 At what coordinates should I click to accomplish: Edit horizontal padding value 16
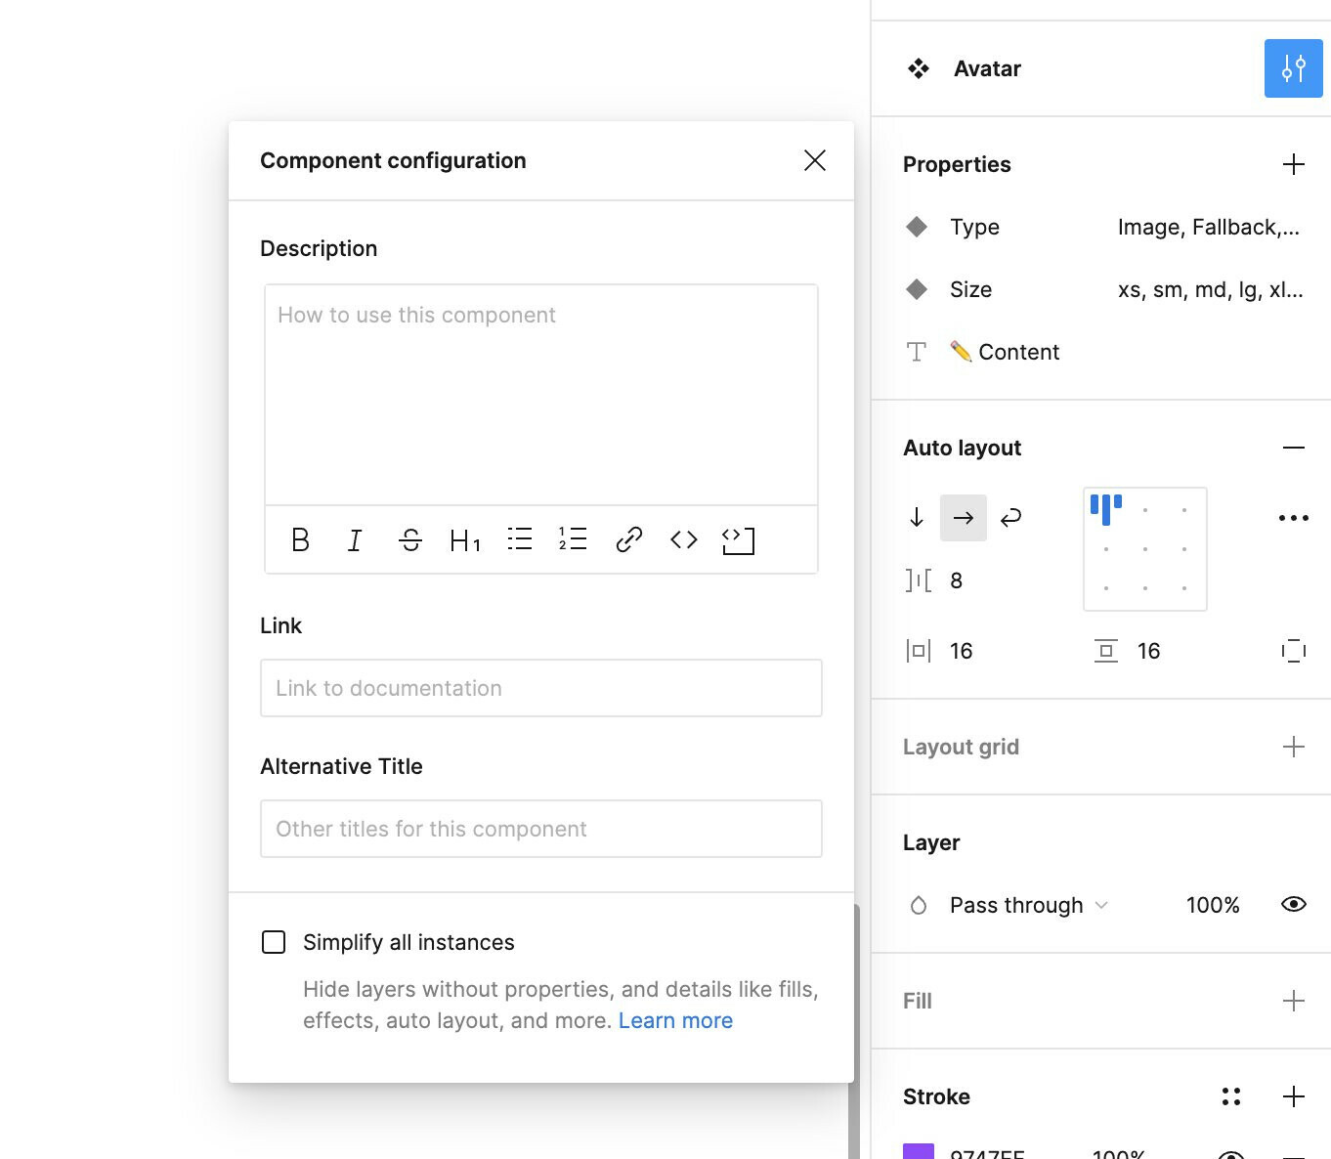(x=962, y=651)
